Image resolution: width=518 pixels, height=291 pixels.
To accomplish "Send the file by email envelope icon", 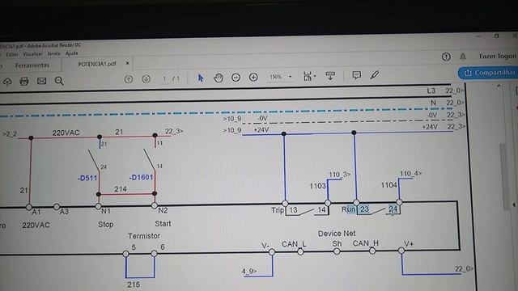I will pos(41,81).
